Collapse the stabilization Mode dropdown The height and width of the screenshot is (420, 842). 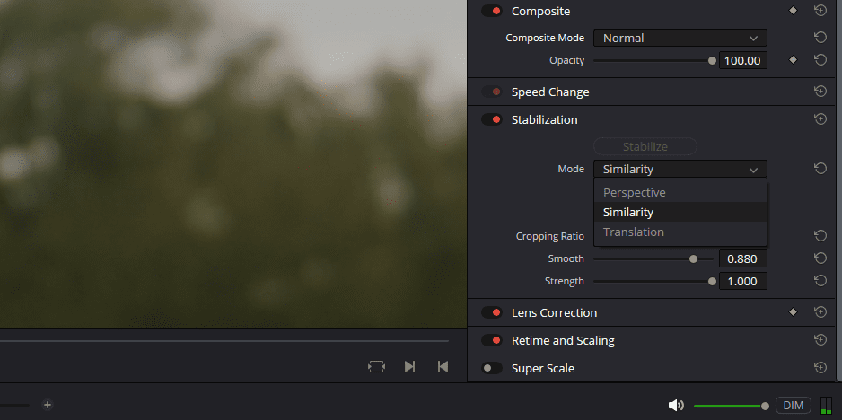coord(680,169)
